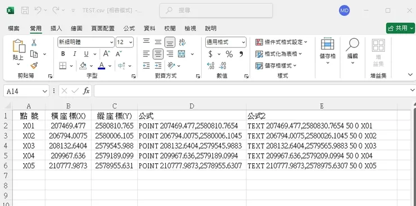
Task: Open Cell Styles 儲存格樣式
Action: (276, 65)
